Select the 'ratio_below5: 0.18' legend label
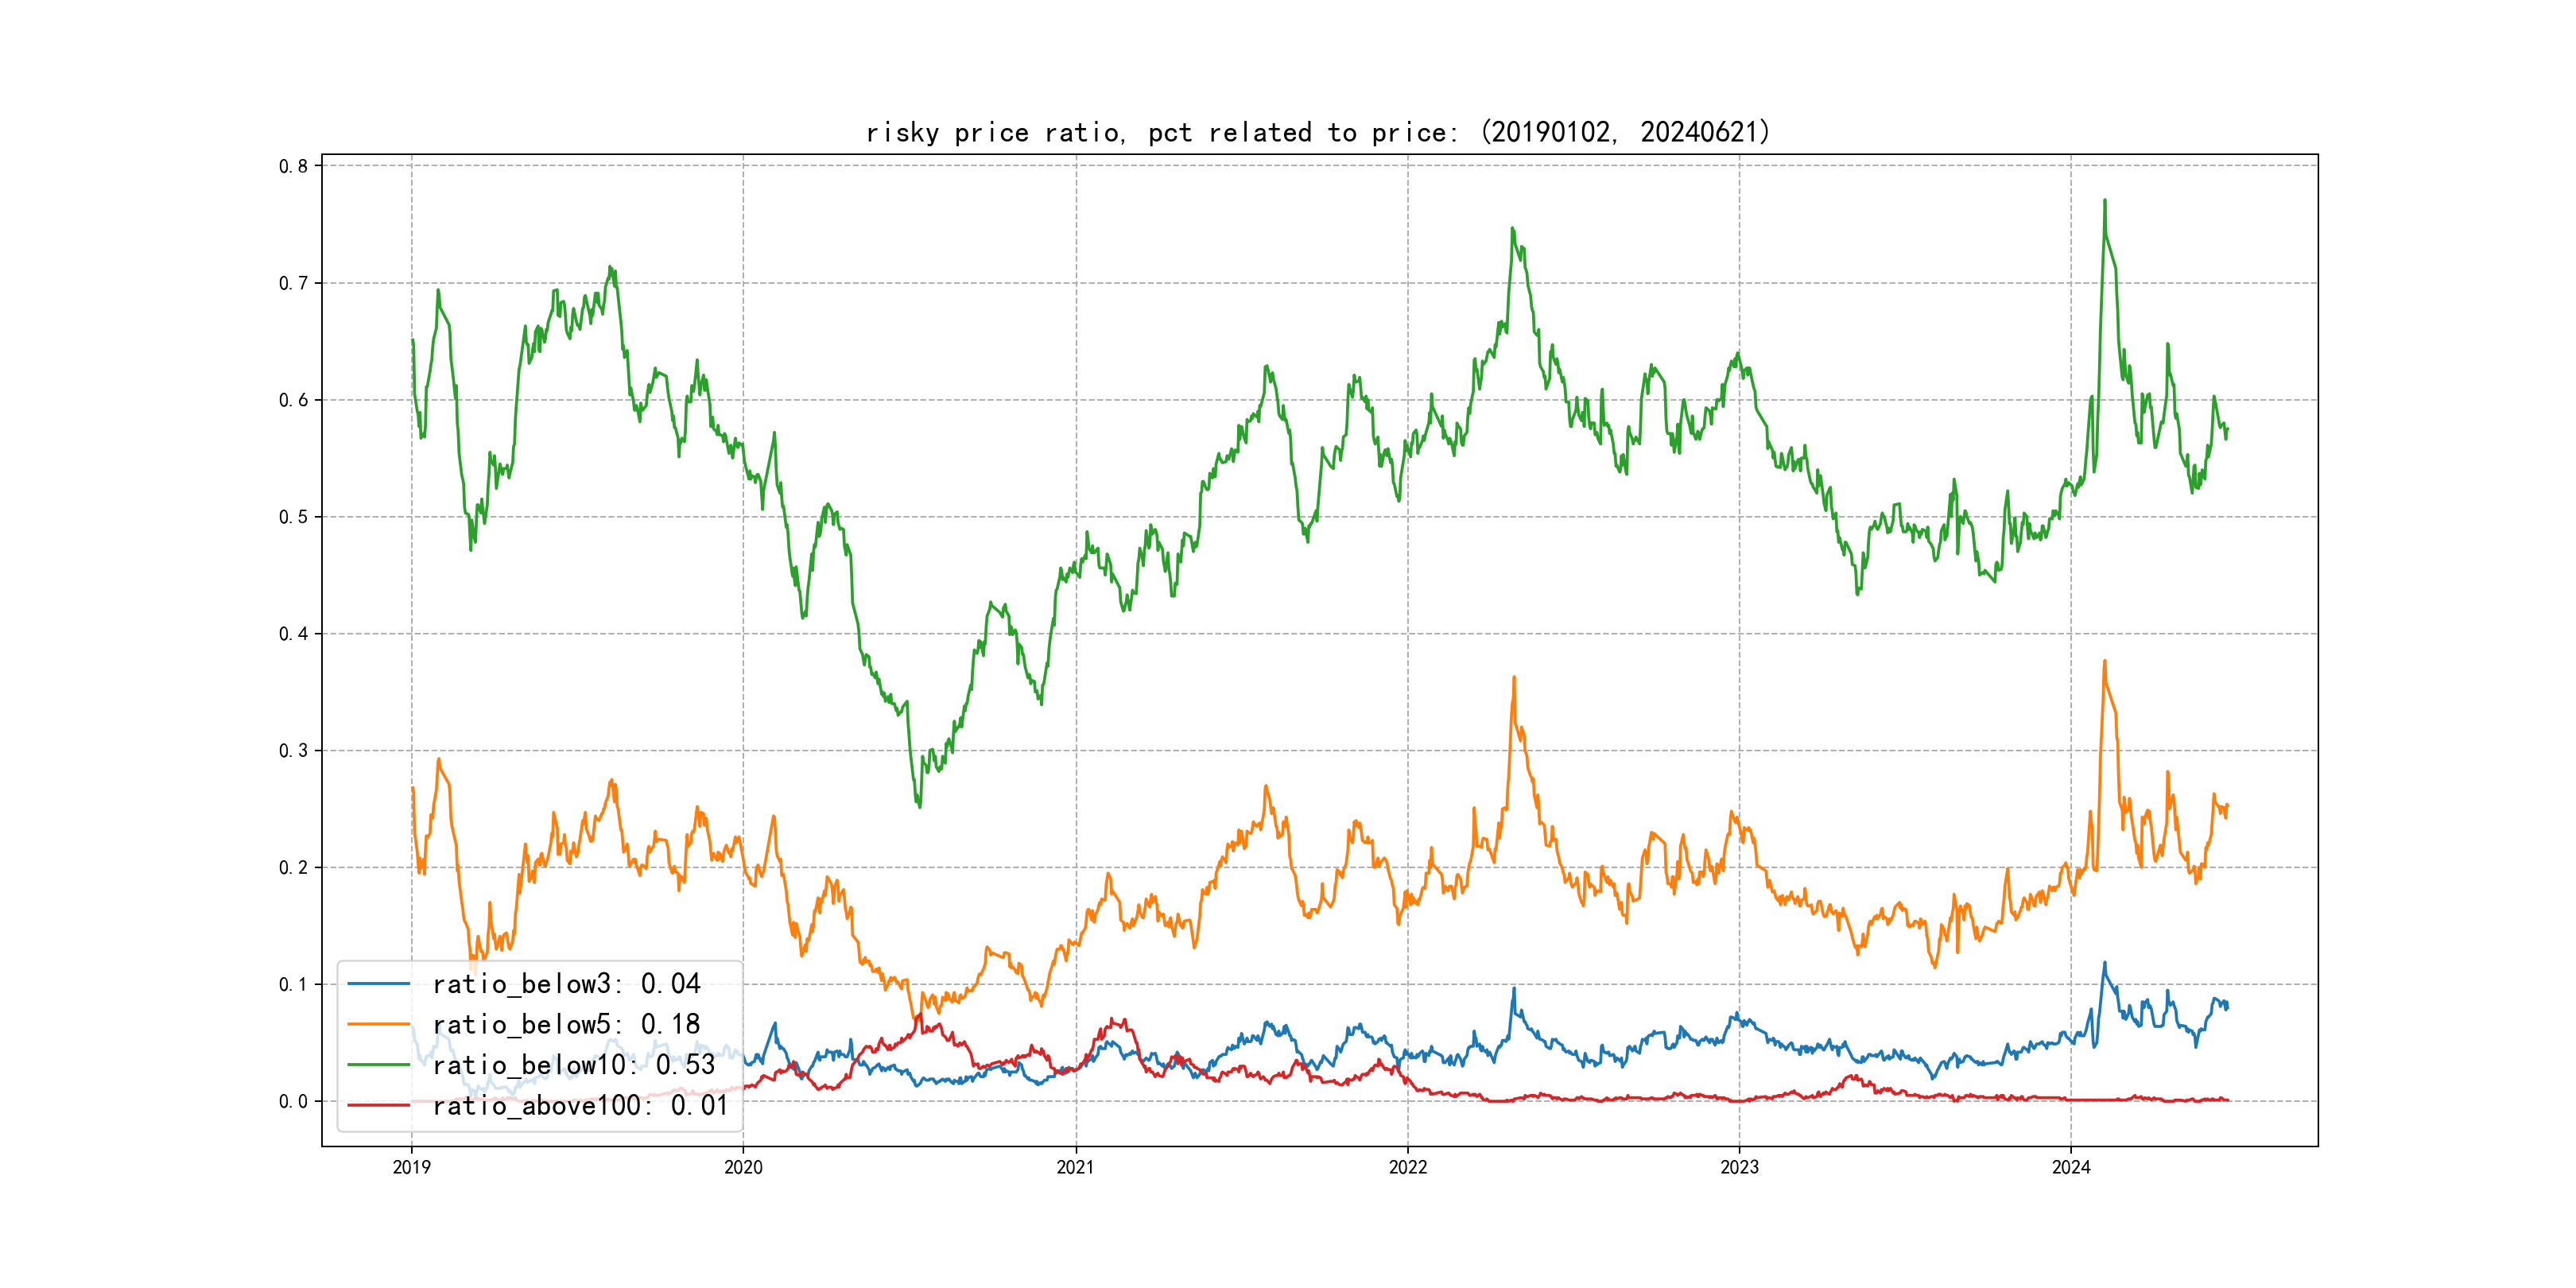This screenshot has height=1288, width=2576. [566, 1024]
